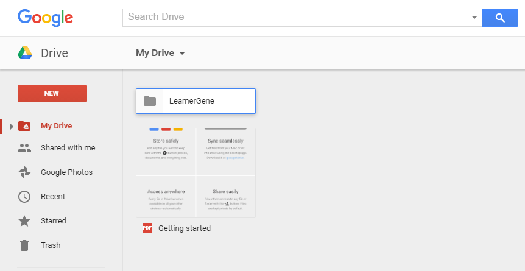Select the Getting started file name
This screenshot has width=525, height=271.
(x=185, y=228)
